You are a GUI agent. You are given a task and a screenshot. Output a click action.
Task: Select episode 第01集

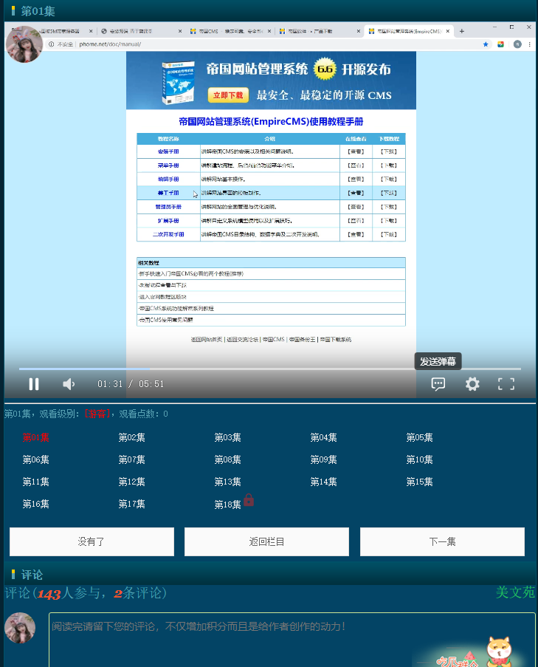35,437
